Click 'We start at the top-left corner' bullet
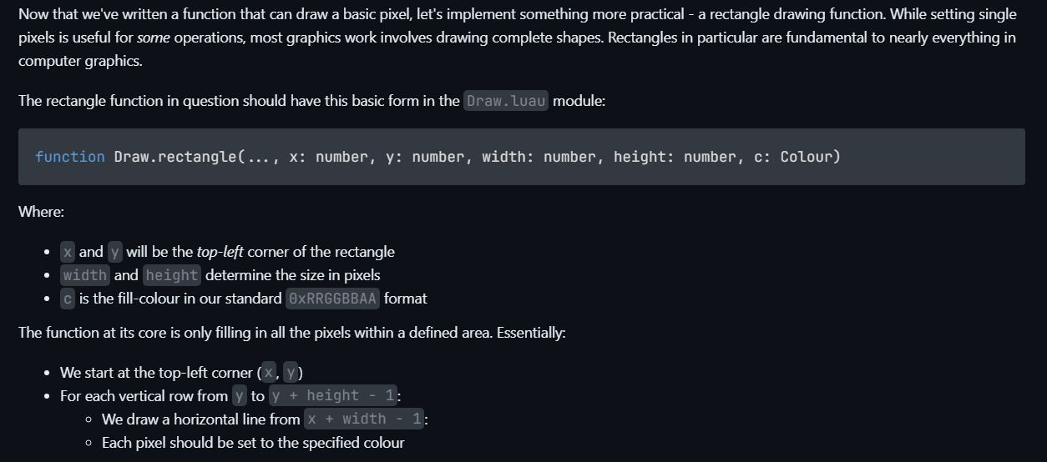The image size is (1047, 462). [156, 373]
